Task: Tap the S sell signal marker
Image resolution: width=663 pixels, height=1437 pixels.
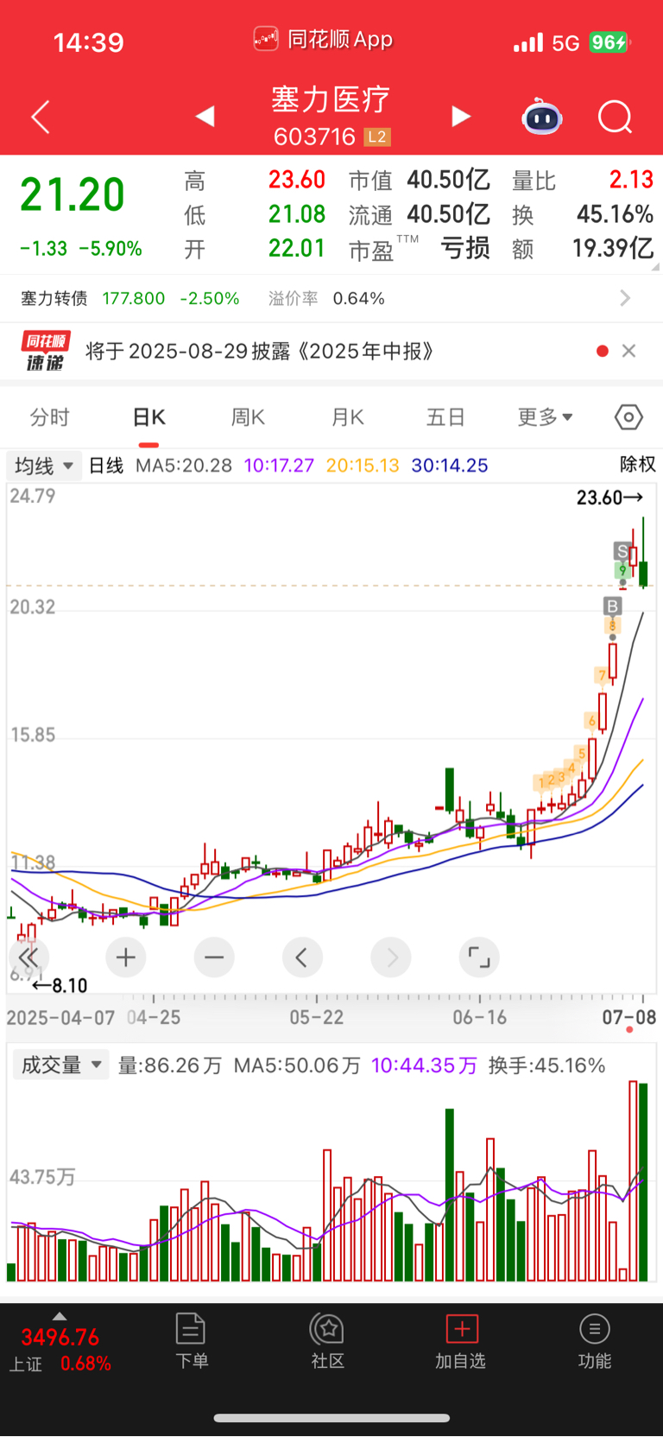Action: tap(622, 550)
